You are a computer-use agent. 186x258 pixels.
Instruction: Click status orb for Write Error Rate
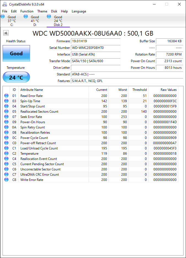pyautogui.click(x=6, y=180)
